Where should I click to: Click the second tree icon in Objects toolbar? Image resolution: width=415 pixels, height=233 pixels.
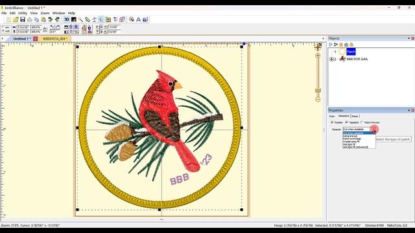(x=336, y=45)
